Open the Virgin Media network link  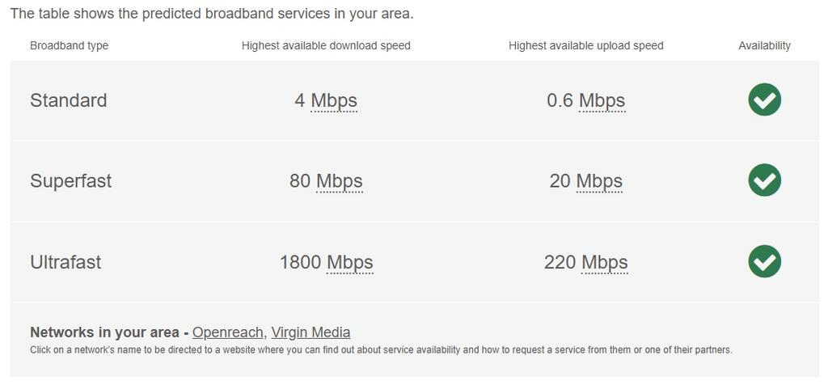pos(310,332)
